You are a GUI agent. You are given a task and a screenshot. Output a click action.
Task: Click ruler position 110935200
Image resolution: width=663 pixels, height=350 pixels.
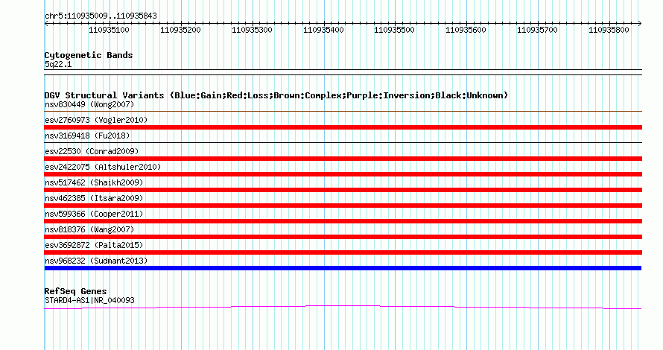point(180,30)
